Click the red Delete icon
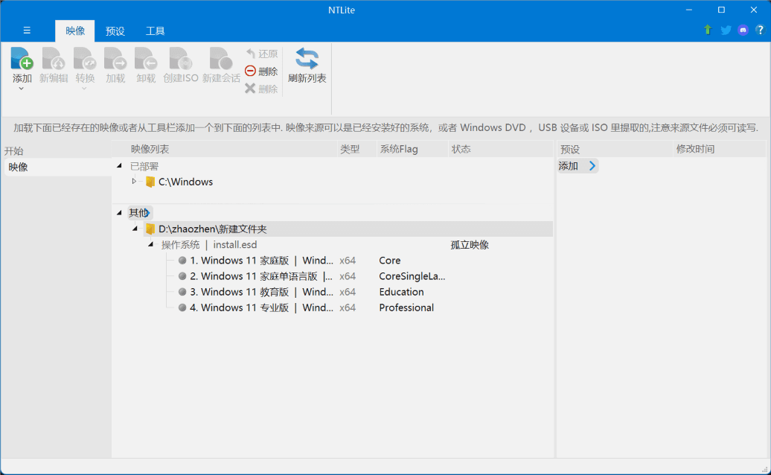This screenshot has width=771, height=475. pyautogui.click(x=251, y=71)
